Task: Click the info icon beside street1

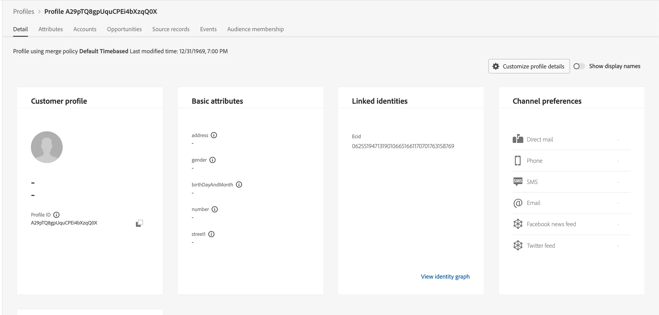Action: tap(211, 234)
